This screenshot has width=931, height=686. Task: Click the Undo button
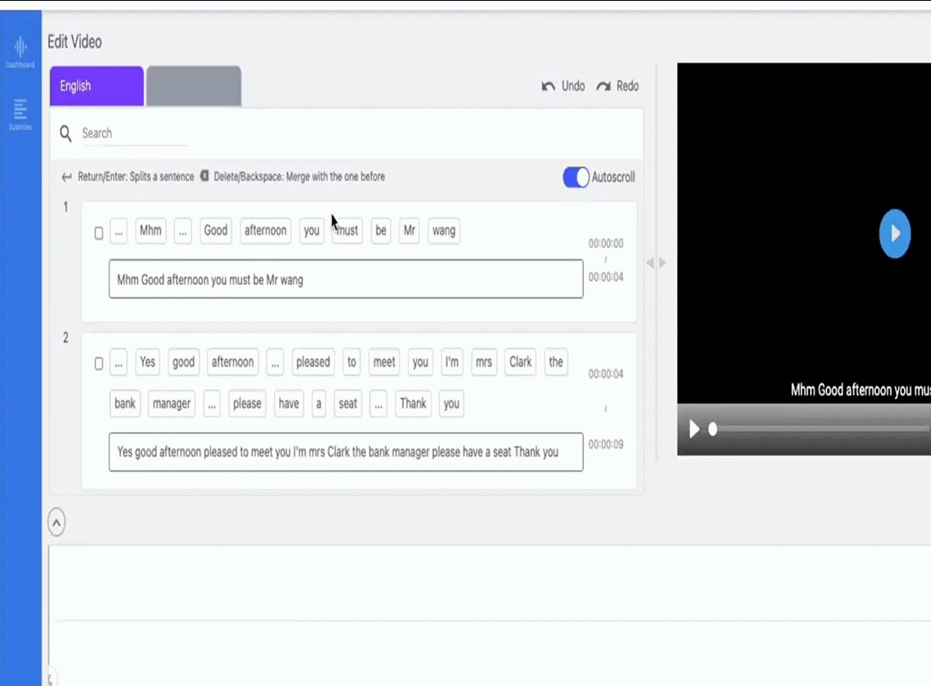564,86
